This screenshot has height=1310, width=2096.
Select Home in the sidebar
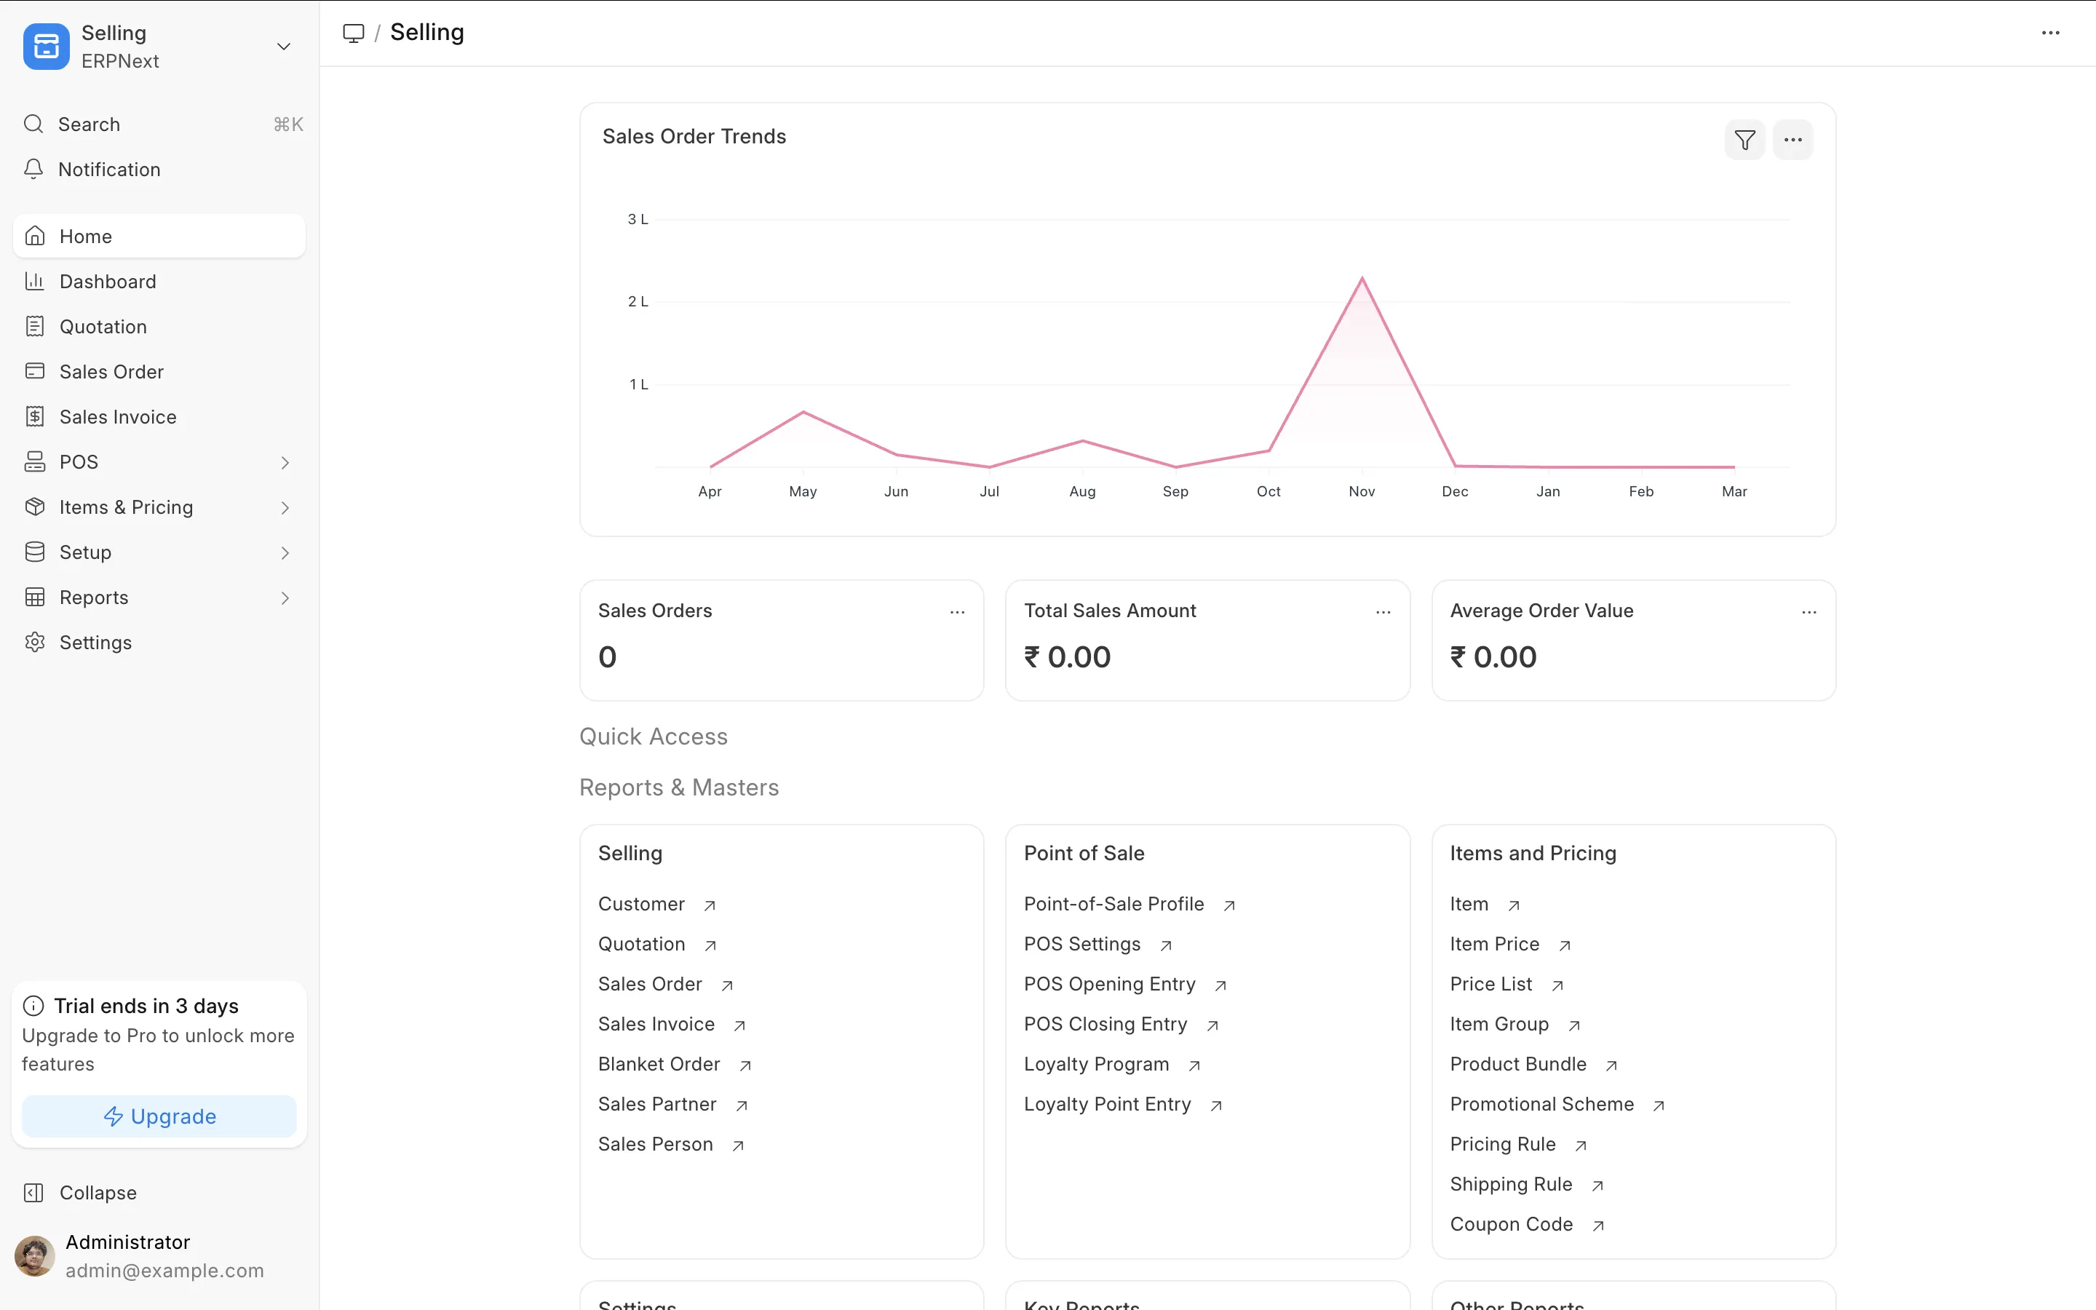tap(159, 236)
